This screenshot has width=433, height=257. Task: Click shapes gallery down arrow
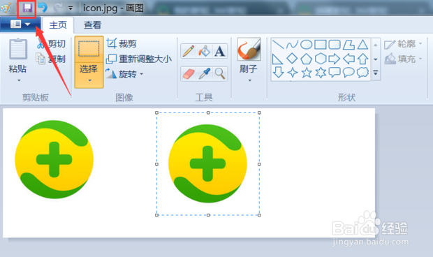point(376,59)
